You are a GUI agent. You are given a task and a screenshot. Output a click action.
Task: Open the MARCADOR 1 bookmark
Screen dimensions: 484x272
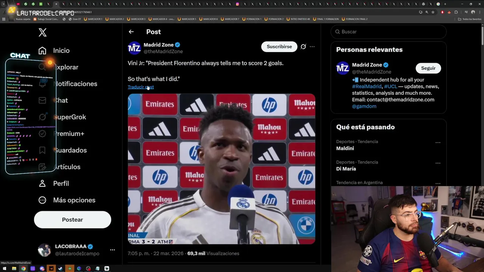93,19
